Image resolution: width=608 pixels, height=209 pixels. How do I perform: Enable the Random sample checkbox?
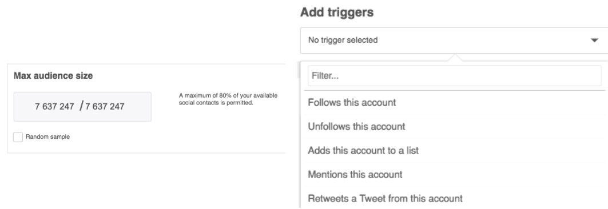[18, 136]
